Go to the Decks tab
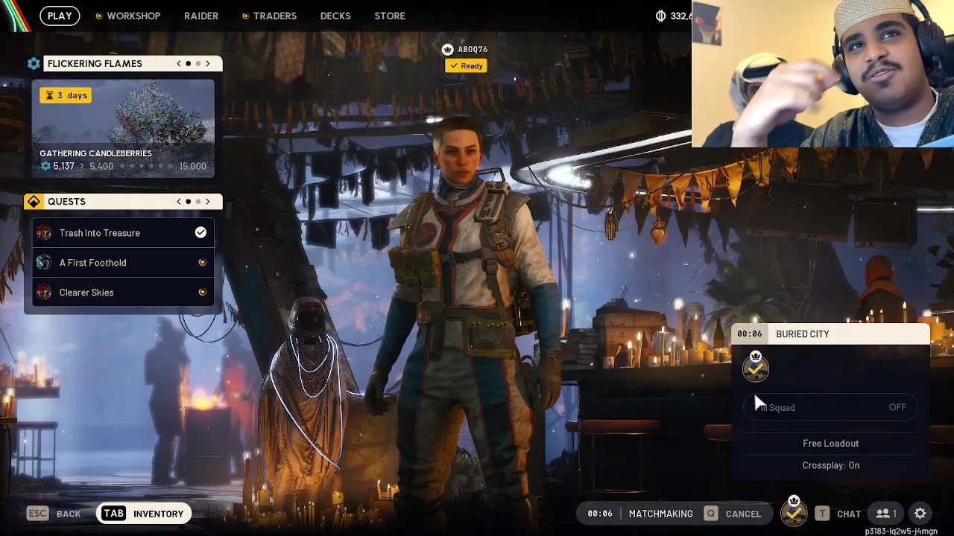 click(x=335, y=16)
